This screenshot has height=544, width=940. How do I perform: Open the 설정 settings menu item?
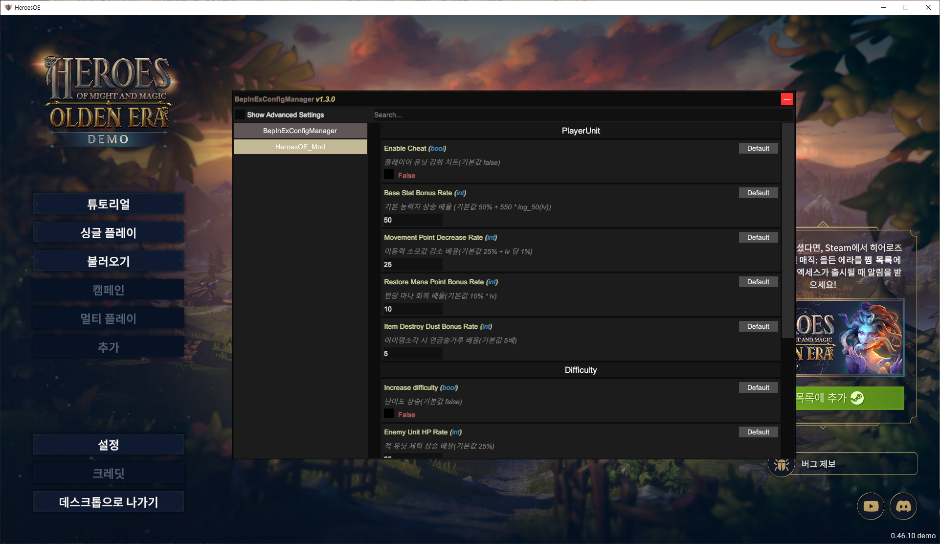pos(109,445)
